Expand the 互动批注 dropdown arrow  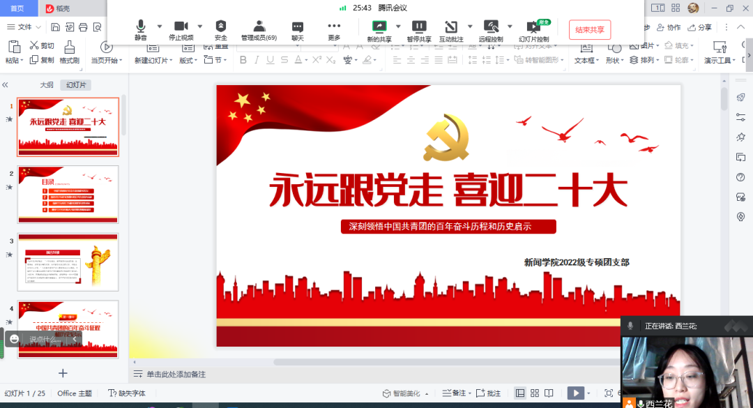[x=470, y=27]
